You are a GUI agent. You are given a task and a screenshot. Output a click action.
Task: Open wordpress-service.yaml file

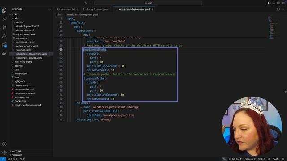coord(29,58)
